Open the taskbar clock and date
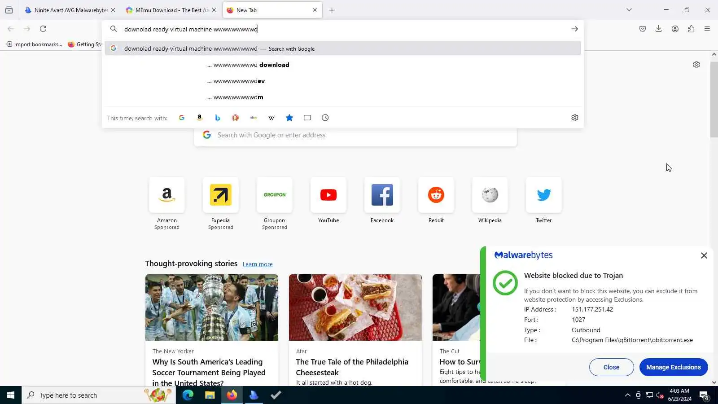Viewport: 718px width, 404px height. (x=679, y=395)
